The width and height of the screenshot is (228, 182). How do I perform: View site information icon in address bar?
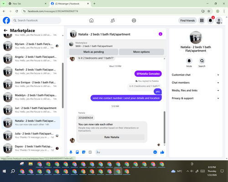click(x=24, y=11)
